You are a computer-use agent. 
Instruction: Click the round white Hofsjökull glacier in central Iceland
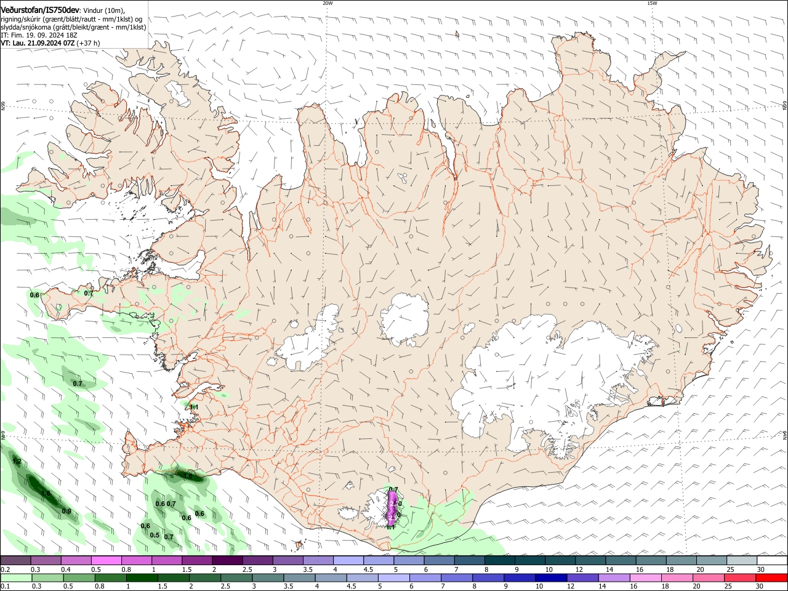click(x=404, y=319)
